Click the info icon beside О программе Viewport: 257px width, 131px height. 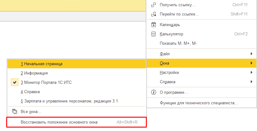(x=153, y=93)
